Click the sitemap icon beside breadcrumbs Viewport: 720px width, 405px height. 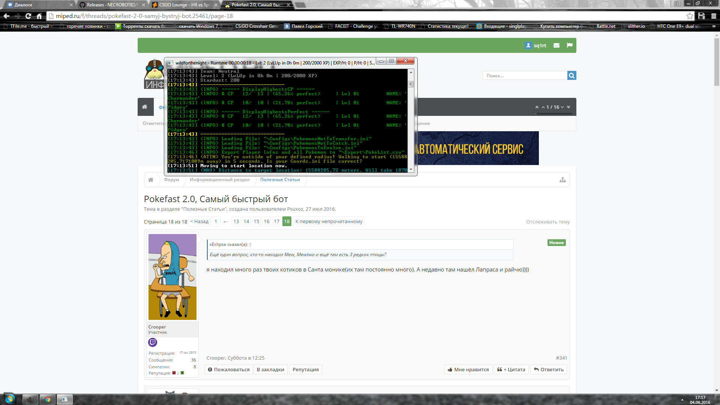pos(562,180)
